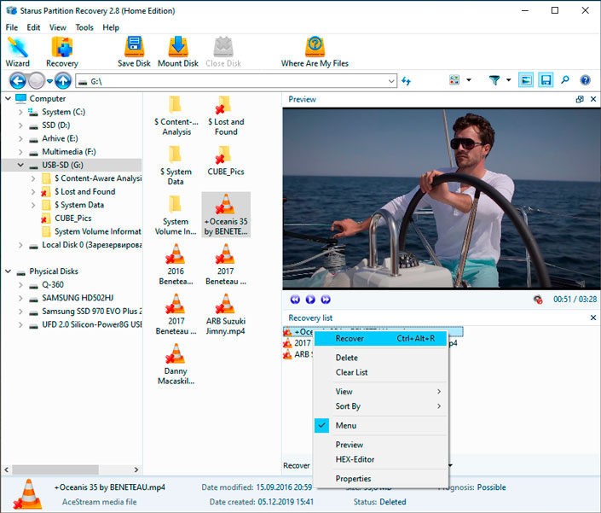
Task: Open search with the magnifier icon
Action: tap(565, 80)
